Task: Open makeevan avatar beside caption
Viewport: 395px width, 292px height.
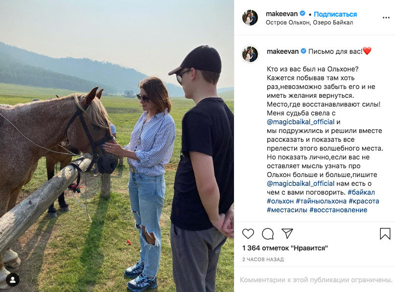Action: click(x=250, y=54)
